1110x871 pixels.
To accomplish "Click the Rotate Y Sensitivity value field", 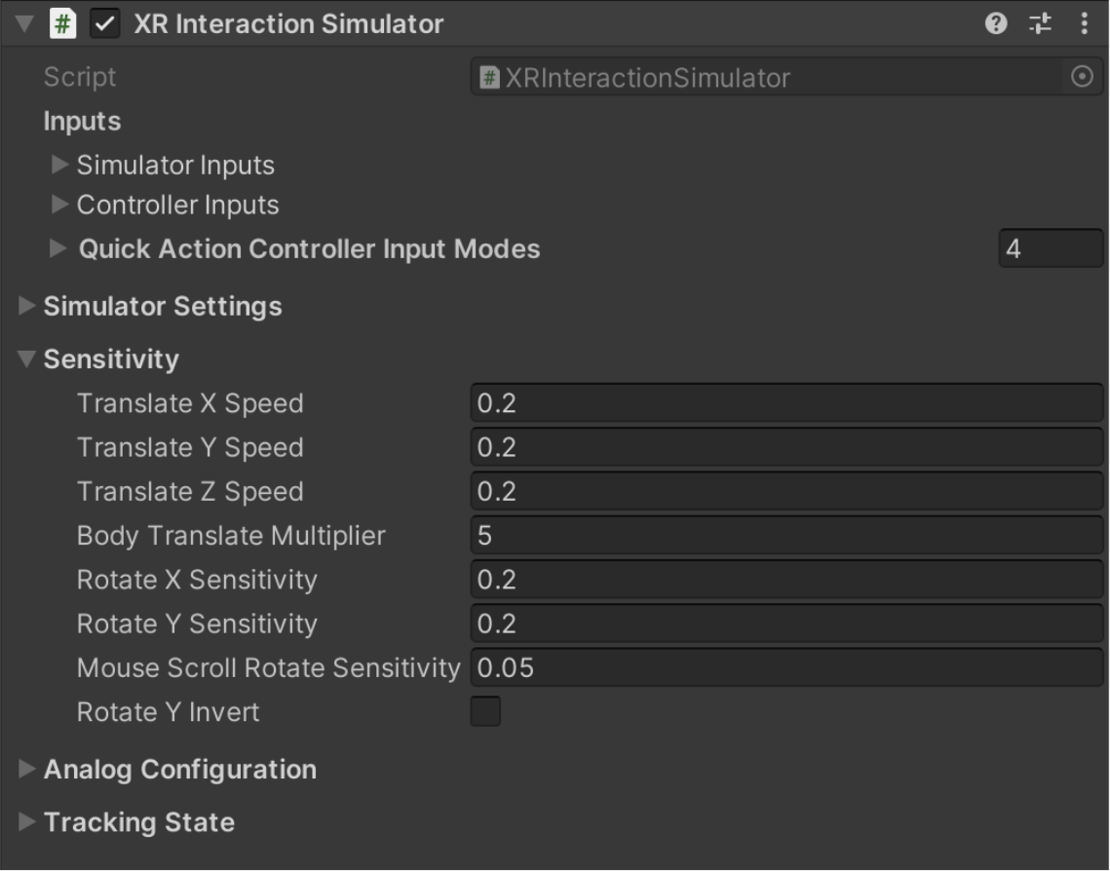I will pos(786,624).
